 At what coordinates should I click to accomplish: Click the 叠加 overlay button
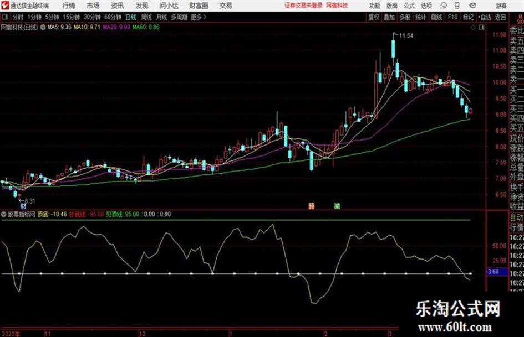tap(389, 17)
